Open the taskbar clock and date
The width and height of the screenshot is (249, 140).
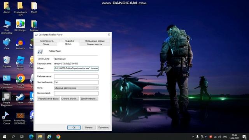(234, 136)
